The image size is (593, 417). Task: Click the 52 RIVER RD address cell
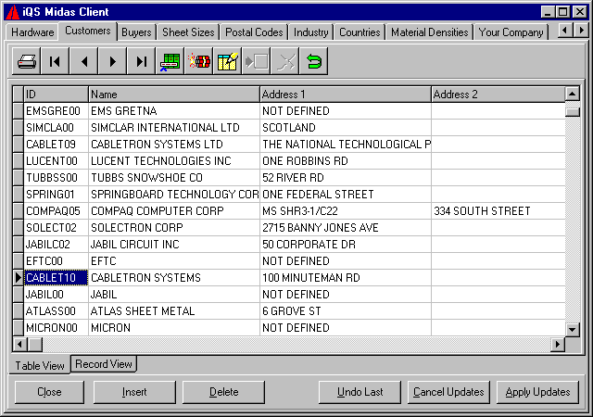346,178
